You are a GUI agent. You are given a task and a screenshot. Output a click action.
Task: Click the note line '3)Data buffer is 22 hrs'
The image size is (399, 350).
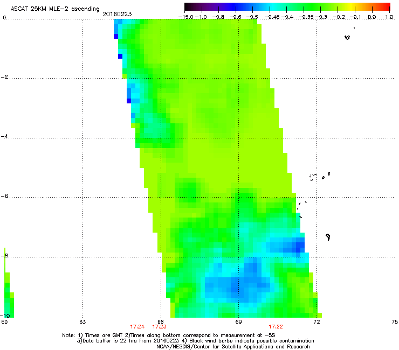(x=195, y=341)
